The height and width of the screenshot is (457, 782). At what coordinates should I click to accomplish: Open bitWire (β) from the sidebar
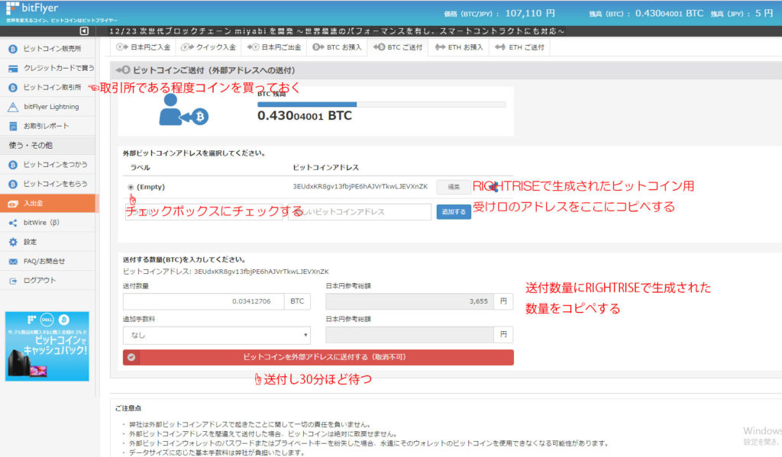pyautogui.click(x=47, y=223)
